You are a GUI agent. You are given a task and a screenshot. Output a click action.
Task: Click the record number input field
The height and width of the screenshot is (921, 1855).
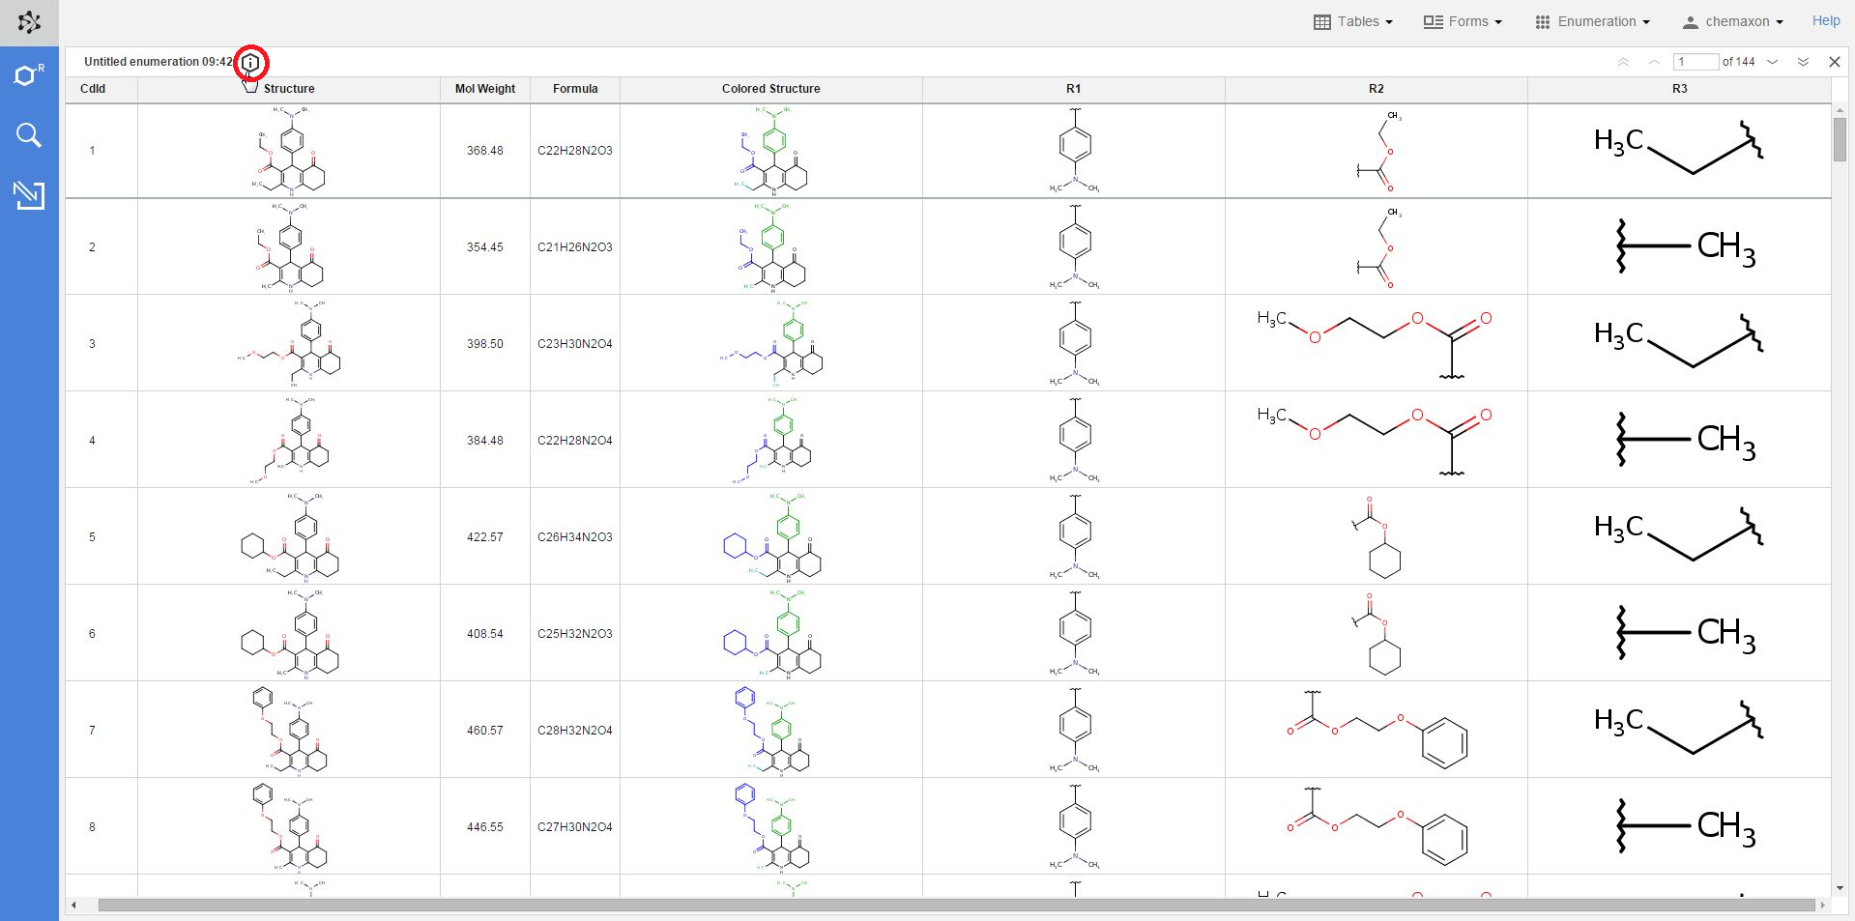point(1696,62)
